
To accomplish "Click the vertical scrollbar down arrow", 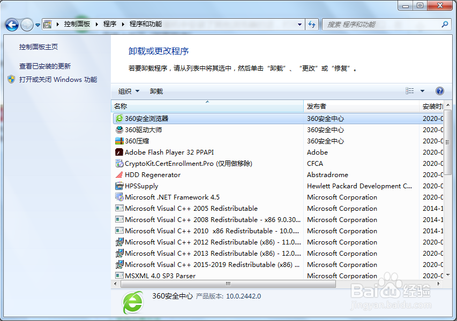I will (x=448, y=275).
